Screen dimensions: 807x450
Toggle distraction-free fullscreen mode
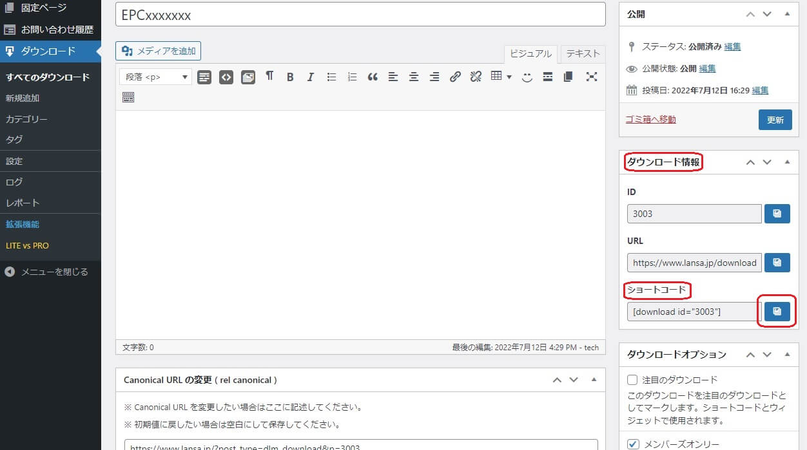592,77
